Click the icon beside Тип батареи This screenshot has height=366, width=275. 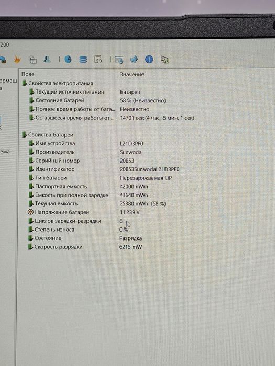click(x=31, y=178)
